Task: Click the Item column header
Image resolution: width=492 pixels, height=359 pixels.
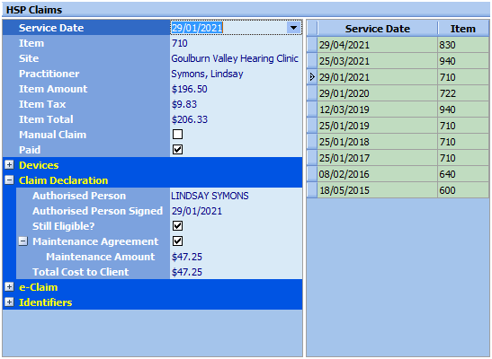Action: [463, 29]
